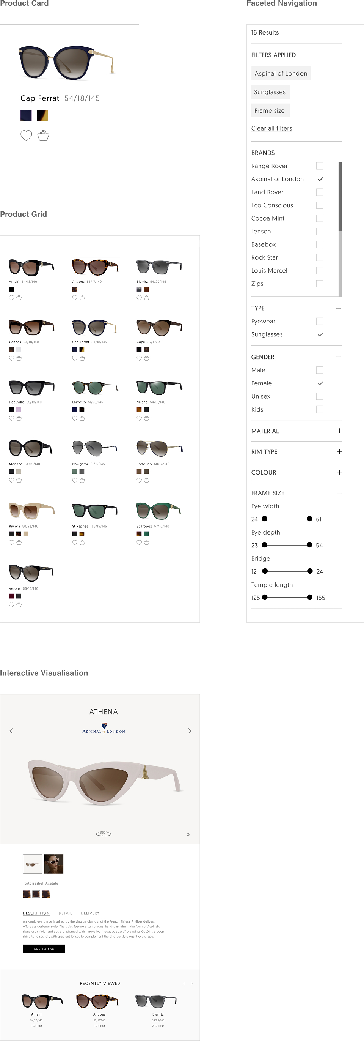Image resolution: width=364 pixels, height=1041 pixels.
Task: Favourite the Amalfi sunglasses in the grid
Action: (11, 298)
